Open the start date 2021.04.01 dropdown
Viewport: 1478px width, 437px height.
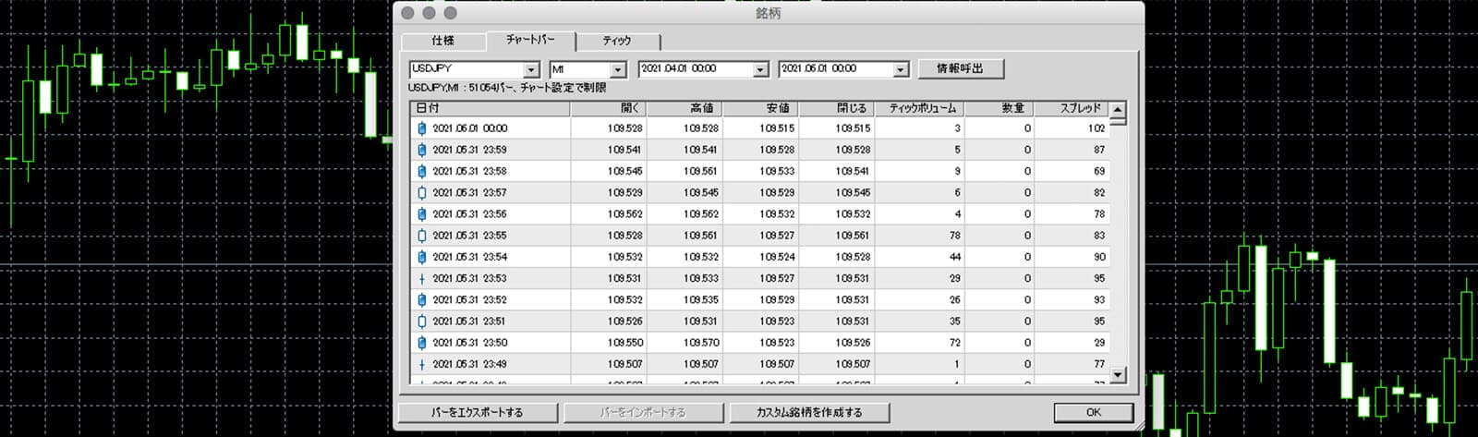[760, 69]
